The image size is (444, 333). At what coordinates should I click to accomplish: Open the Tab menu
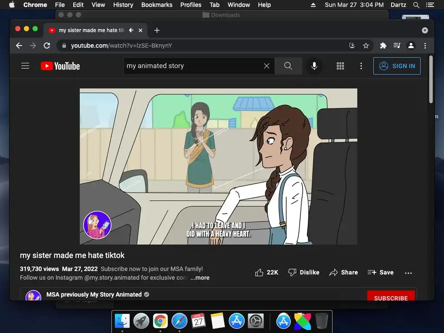tap(214, 5)
